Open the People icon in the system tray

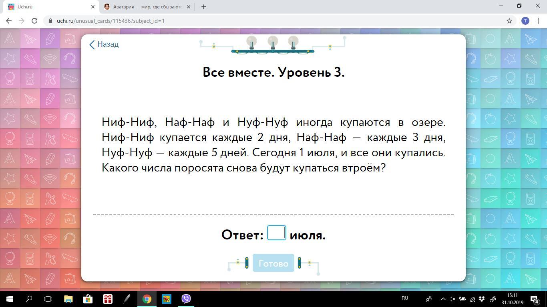click(429, 299)
